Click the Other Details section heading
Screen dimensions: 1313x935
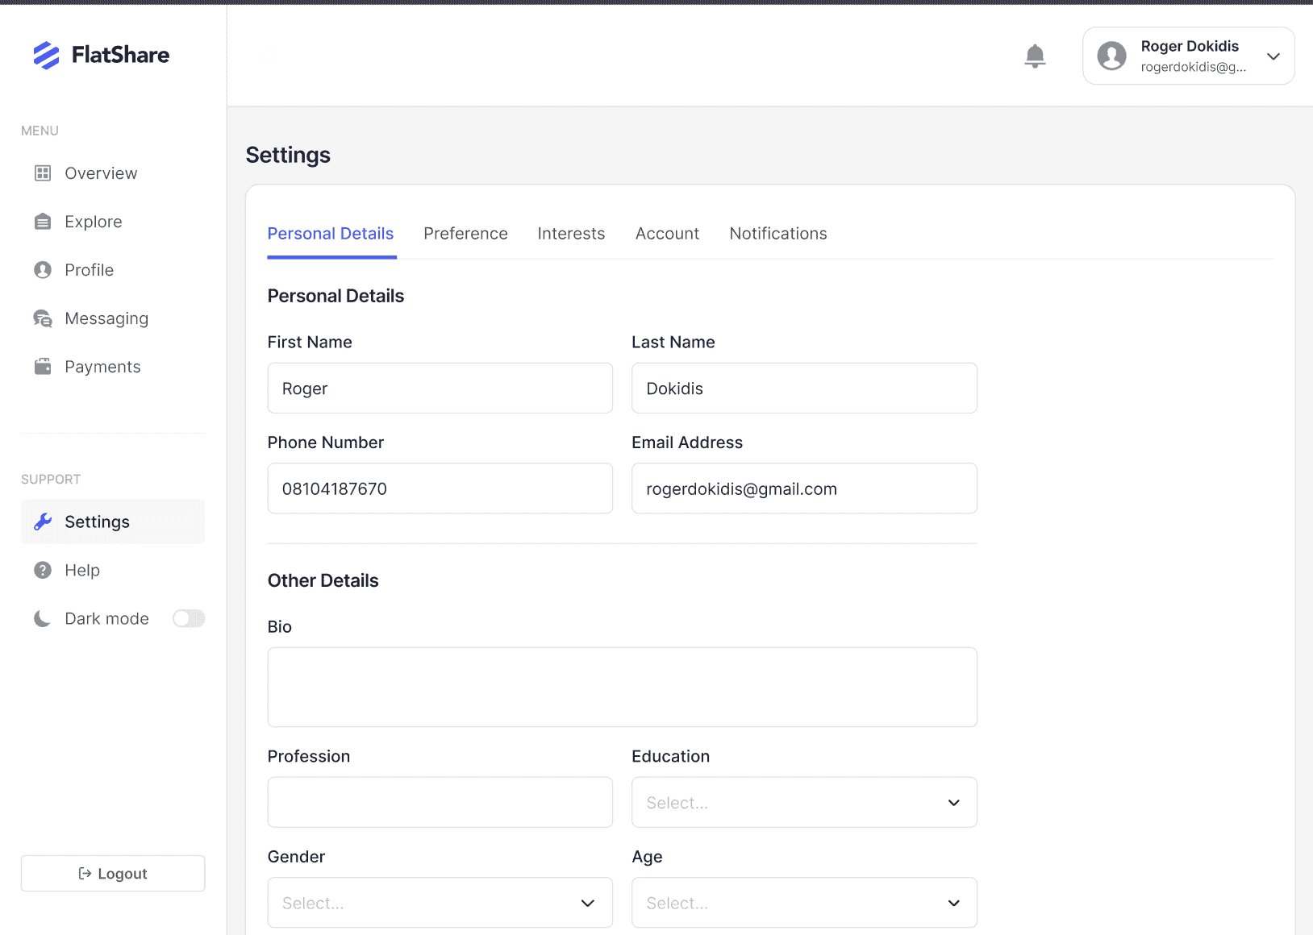click(x=323, y=580)
